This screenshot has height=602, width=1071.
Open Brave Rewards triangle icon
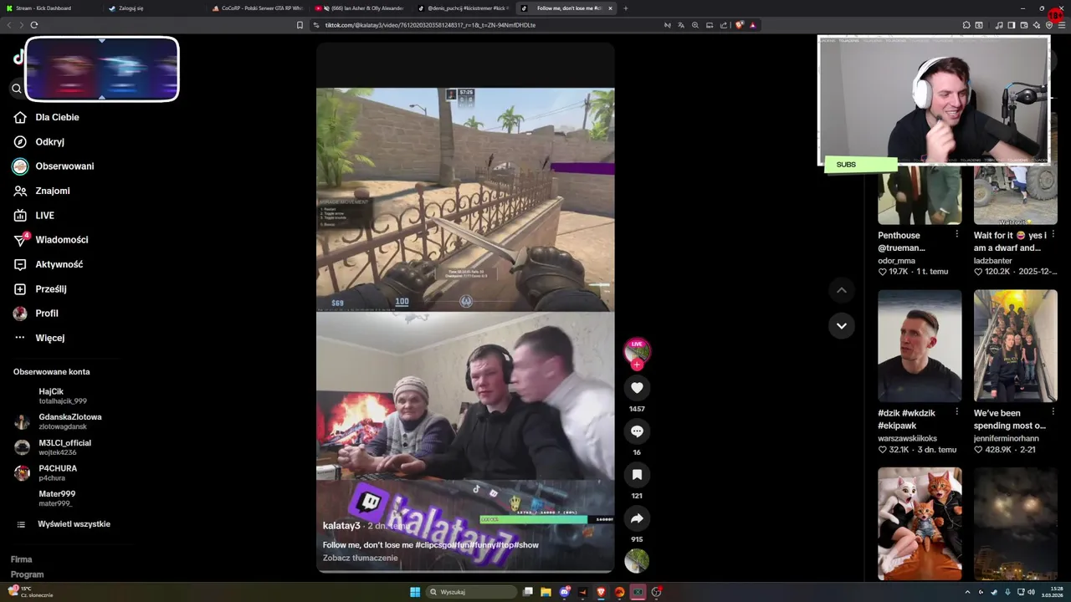pyautogui.click(x=753, y=25)
